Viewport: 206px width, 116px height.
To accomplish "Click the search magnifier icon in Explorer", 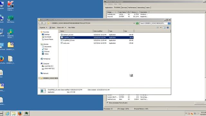I will 169,23.
